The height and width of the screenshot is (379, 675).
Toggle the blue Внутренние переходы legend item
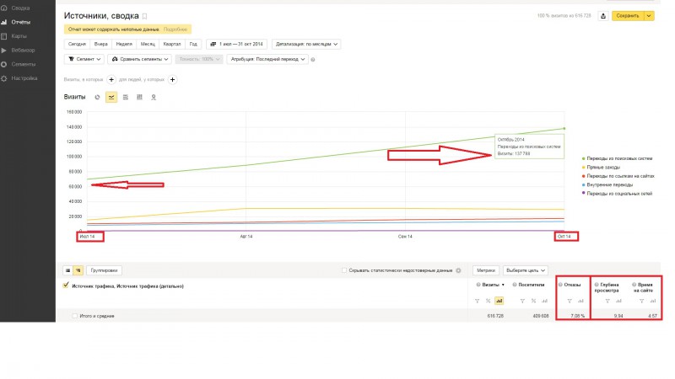tap(607, 184)
